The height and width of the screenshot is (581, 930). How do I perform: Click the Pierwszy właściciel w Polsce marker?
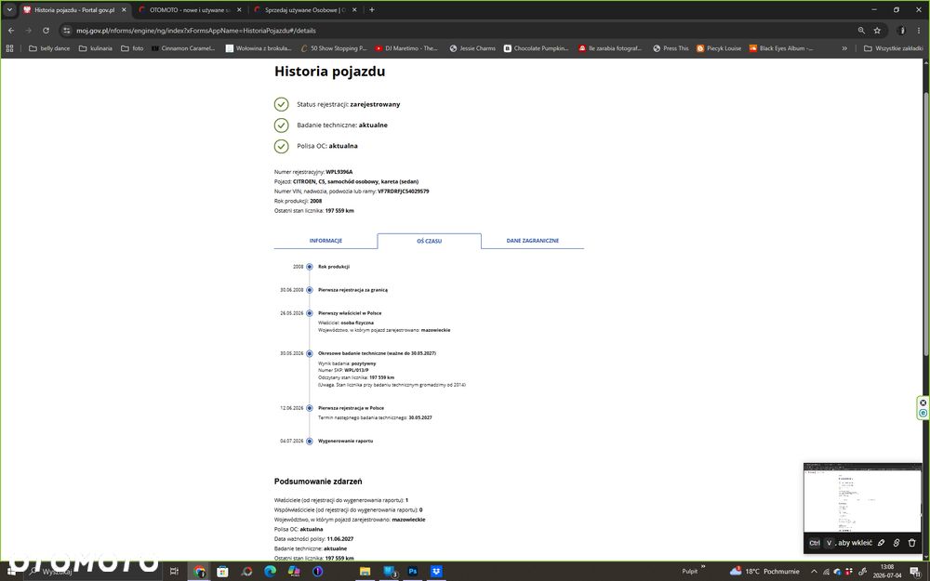(309, 313)
